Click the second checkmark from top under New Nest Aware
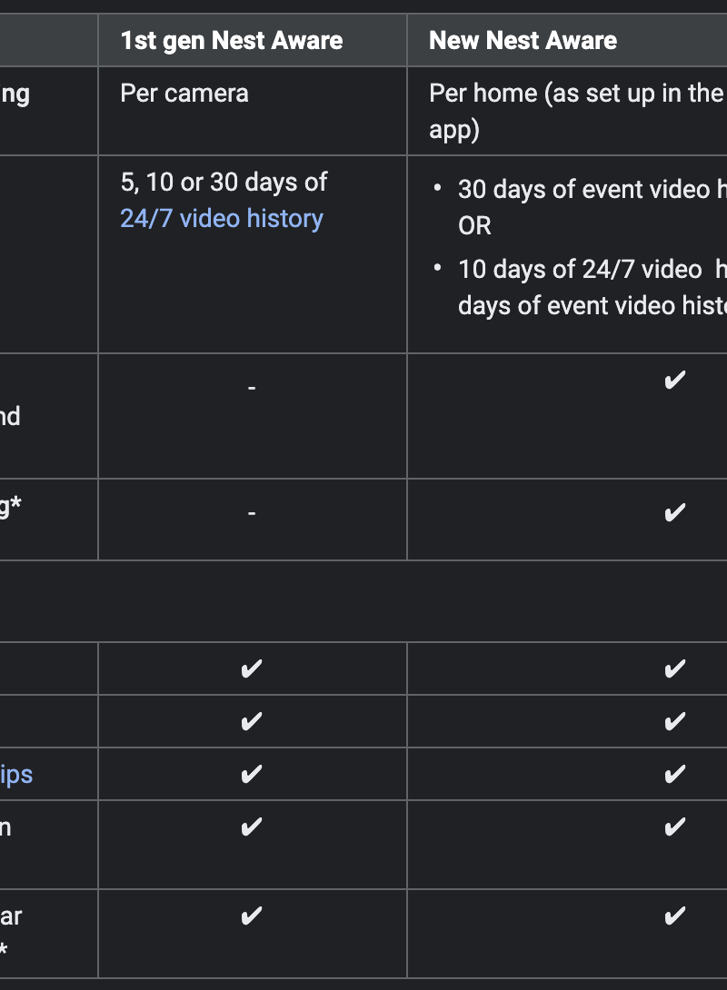The width and height of the screenshot is (727, 990). [674, 512]
